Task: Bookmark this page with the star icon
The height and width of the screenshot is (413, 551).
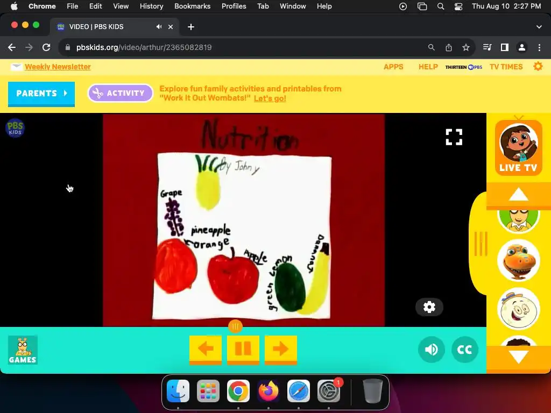Action: point(465,47)
